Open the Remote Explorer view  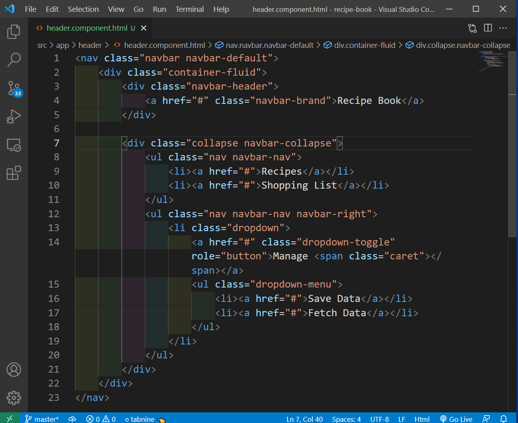tap(13, 145)
